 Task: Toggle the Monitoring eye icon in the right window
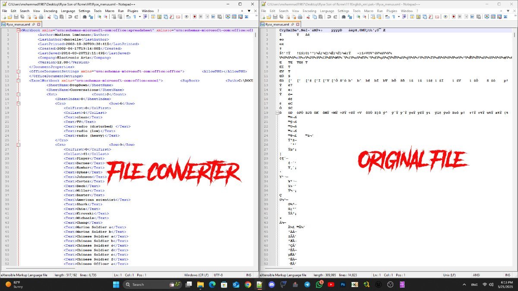click(x=445, y=17)
